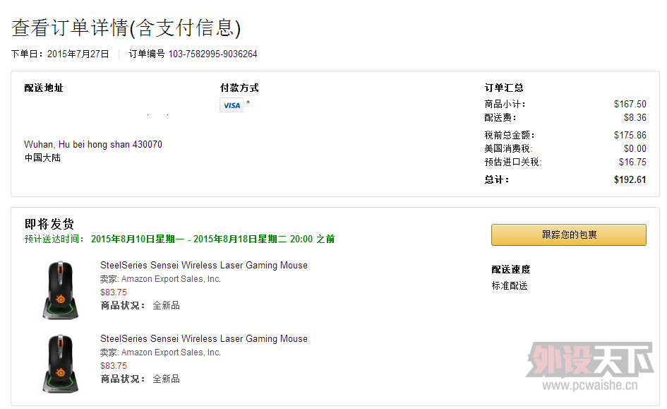Click the 标准配送 shipping speed text
The image size is (667, 409).
click(x=510, y=285)
